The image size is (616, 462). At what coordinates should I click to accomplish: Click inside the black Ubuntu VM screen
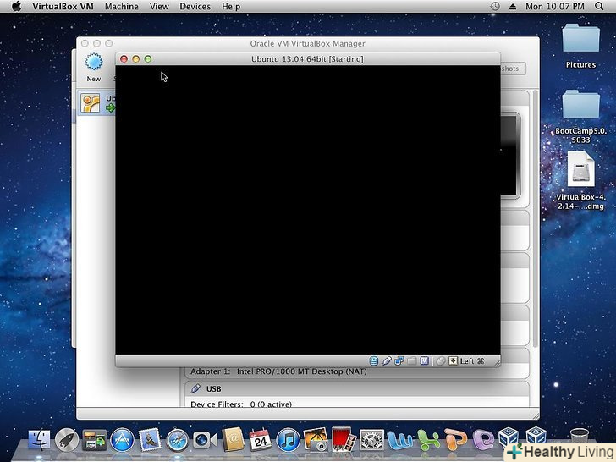tap(307, 212)
